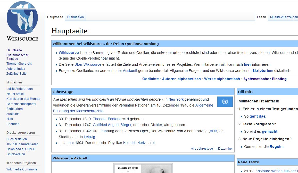Viewport: 298px width, 173px height.
Task: Open Skriptorium in the sidebar
Action: (14, 109)
